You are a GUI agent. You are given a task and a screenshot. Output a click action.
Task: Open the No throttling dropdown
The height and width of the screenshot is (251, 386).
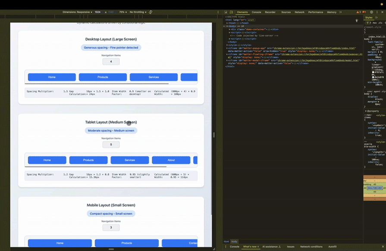[x=138, y=12]
